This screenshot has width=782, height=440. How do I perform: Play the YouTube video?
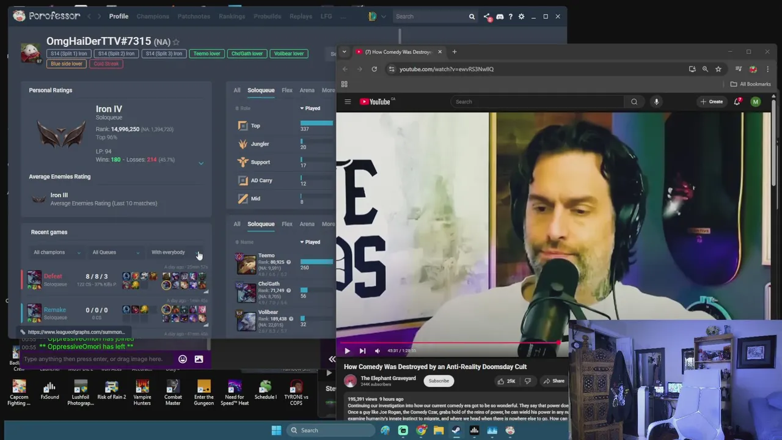pyautogui.click(x=347, y=351)
